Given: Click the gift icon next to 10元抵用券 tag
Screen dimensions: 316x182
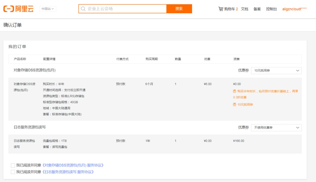Looking at the screenshot, I should click(235, 104).
